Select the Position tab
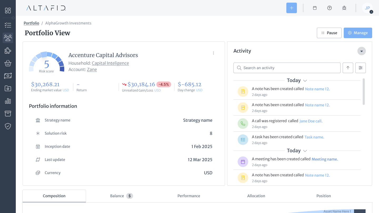 (x=323, y=196)
